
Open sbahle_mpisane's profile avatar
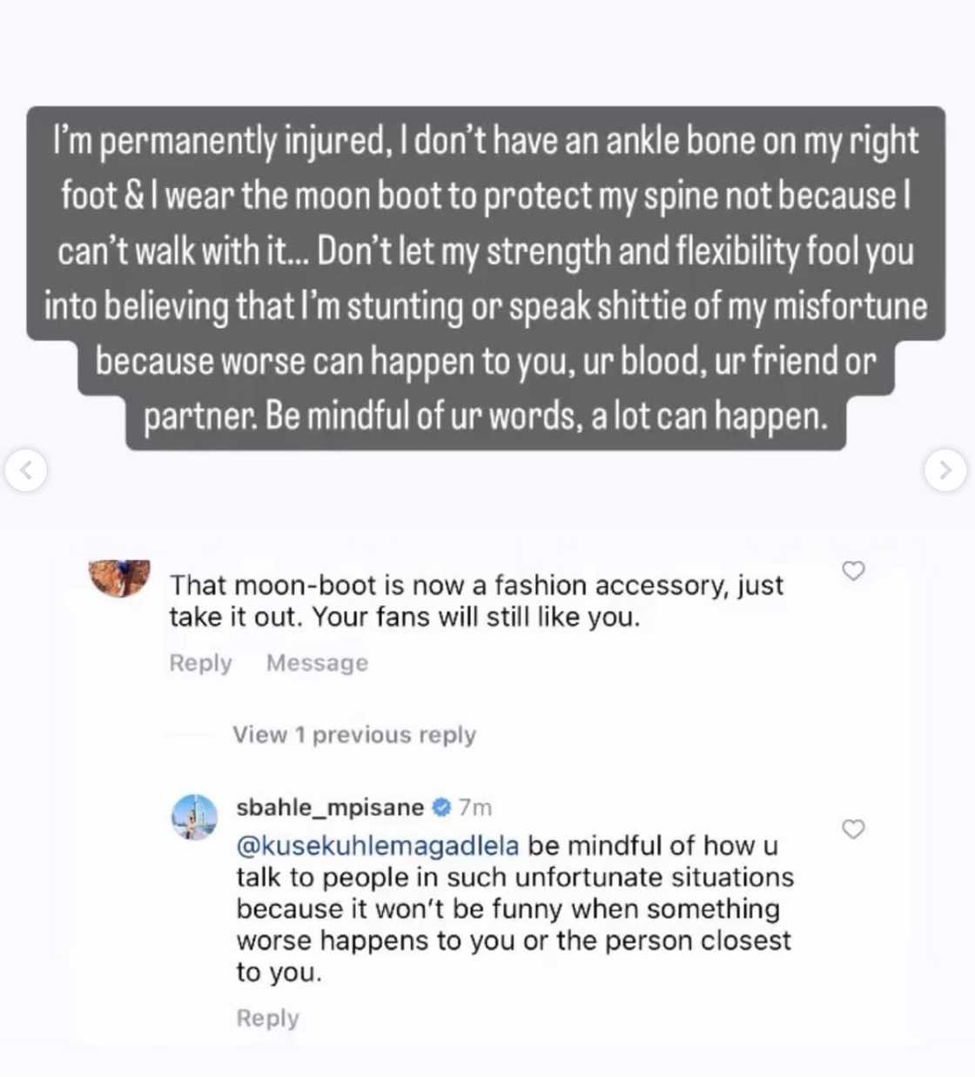click(193, 816)
